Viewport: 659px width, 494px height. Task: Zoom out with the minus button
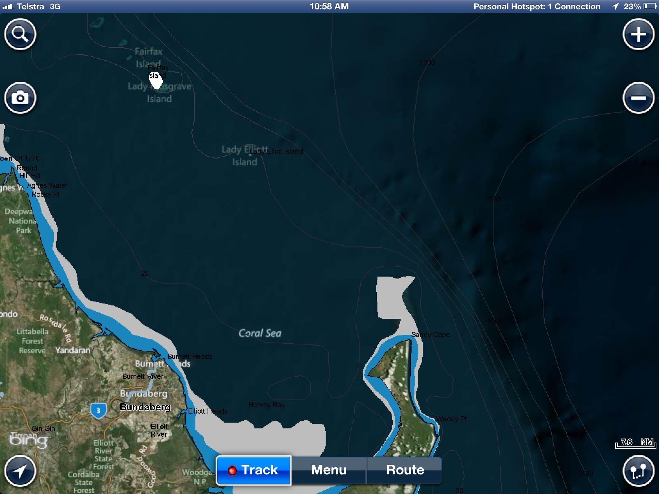click(638, 97)
